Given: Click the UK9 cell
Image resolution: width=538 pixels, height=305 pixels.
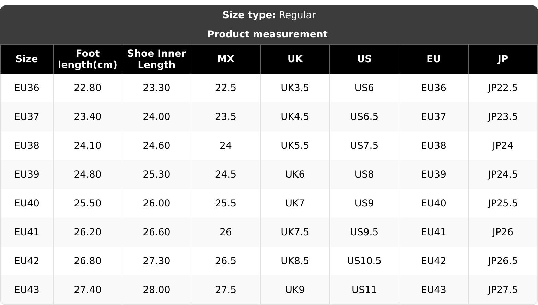Looking at the screenshot, I should click(295, 290).
